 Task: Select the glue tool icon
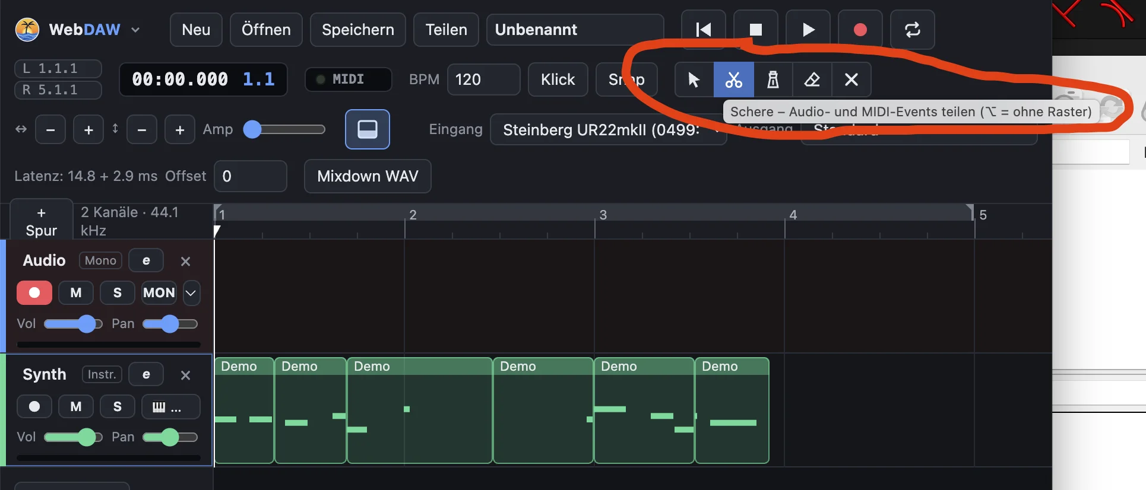[x=773, y=79]
